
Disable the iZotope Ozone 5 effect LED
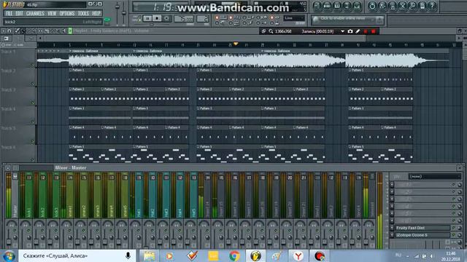[454, 235]
